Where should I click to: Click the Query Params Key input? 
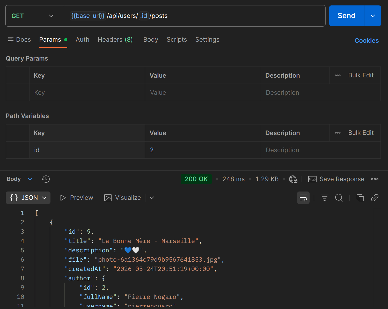[x=87, y=93]
